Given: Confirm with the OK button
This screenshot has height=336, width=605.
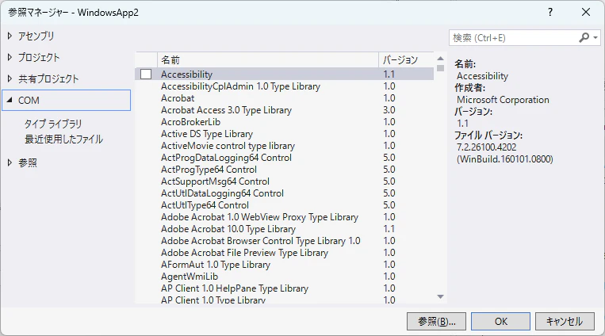Looking at the screenshot, I should point(501,322).
